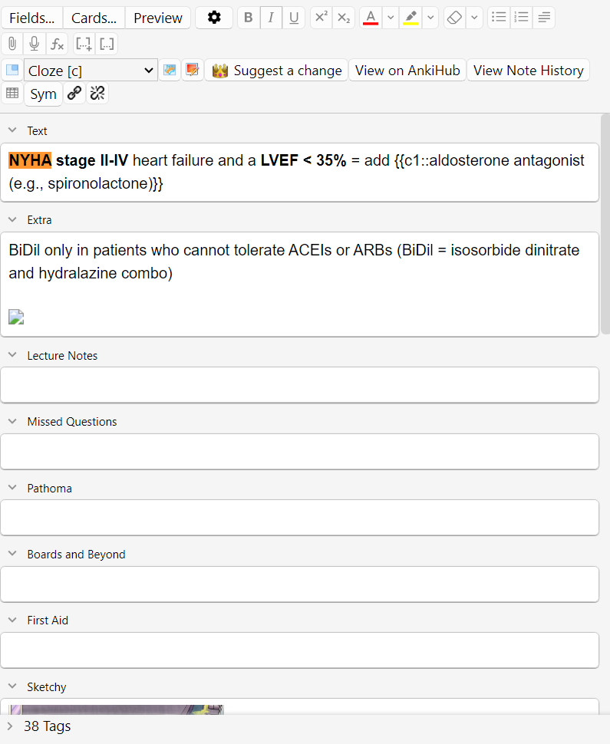The width and height of the screenshot is (610, 744).
Task: Open the gear settings menu
Action: click(x=214, y=18)
